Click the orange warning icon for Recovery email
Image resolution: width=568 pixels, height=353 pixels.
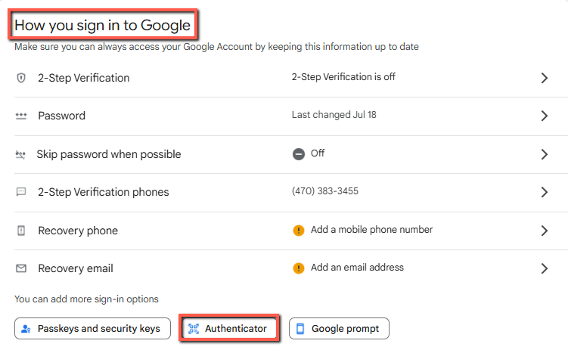(299, 268)
